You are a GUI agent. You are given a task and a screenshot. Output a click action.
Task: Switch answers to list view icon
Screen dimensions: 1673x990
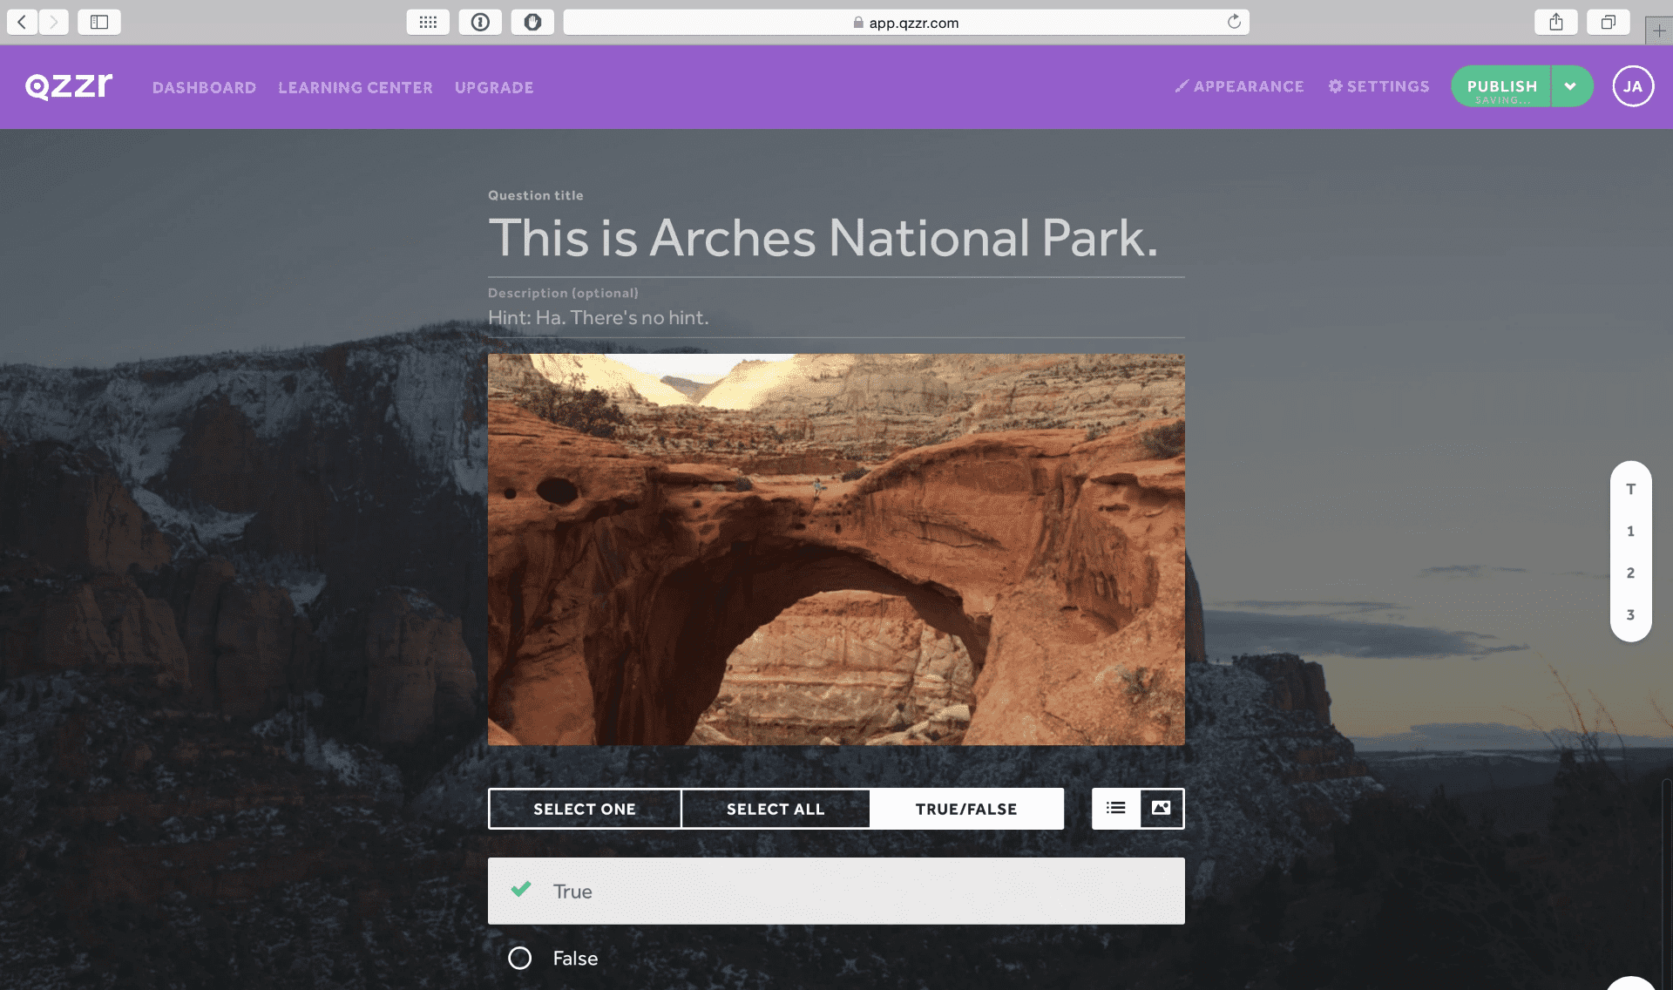(1115, 808)
